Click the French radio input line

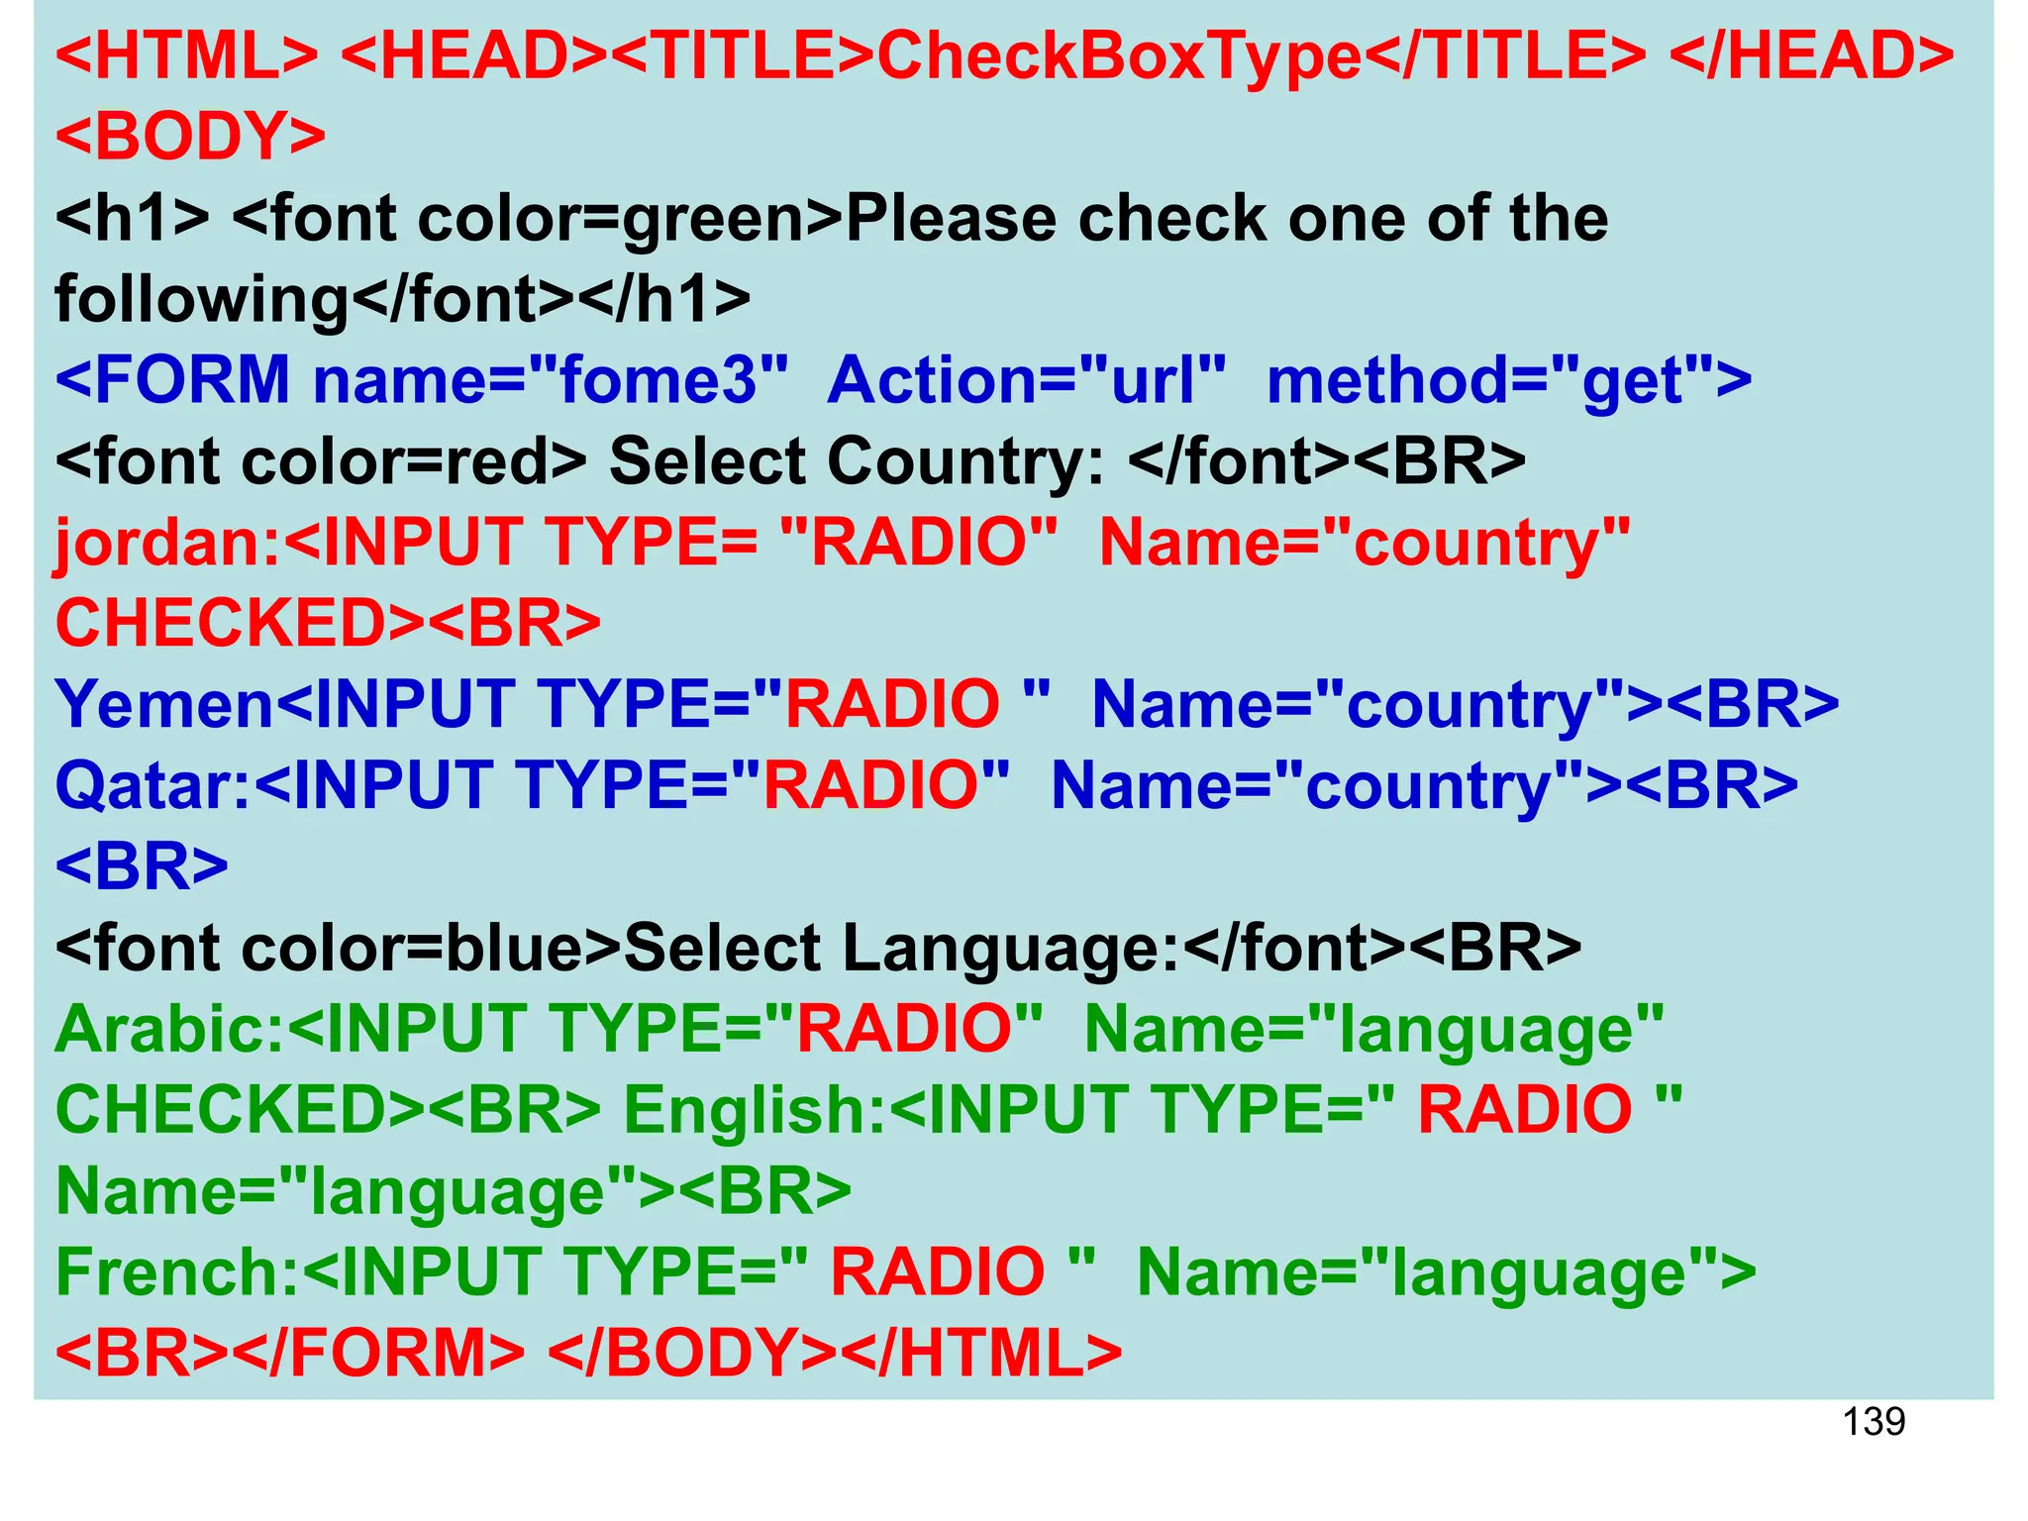pyautogui.click(x=904, y=1272)
